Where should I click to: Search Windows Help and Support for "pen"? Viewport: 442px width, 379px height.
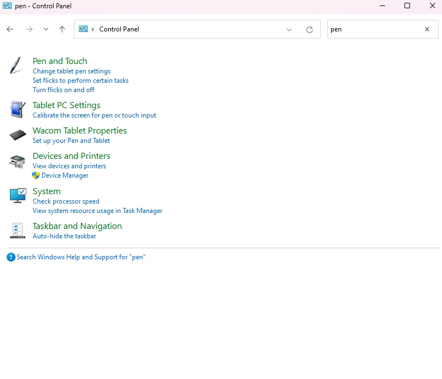[81, 257]
